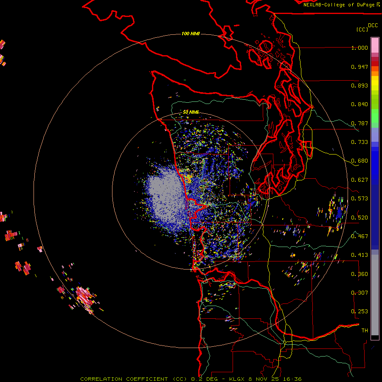Click the CORRELATION COEFFICIENT (CC) caption text
Image resolution: width=382 pixels, height=382 pixels.
(134, 379)
